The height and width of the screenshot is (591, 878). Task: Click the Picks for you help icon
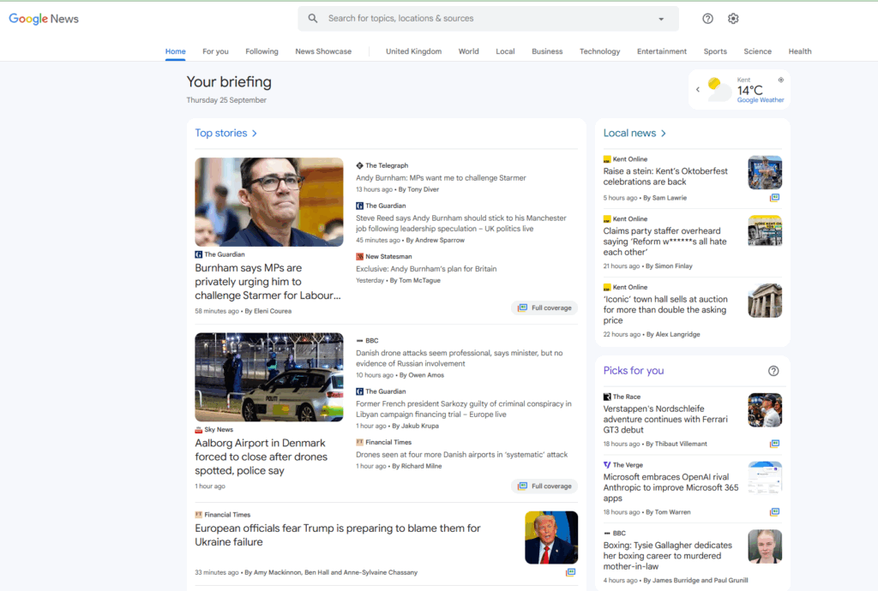[773, 371]
